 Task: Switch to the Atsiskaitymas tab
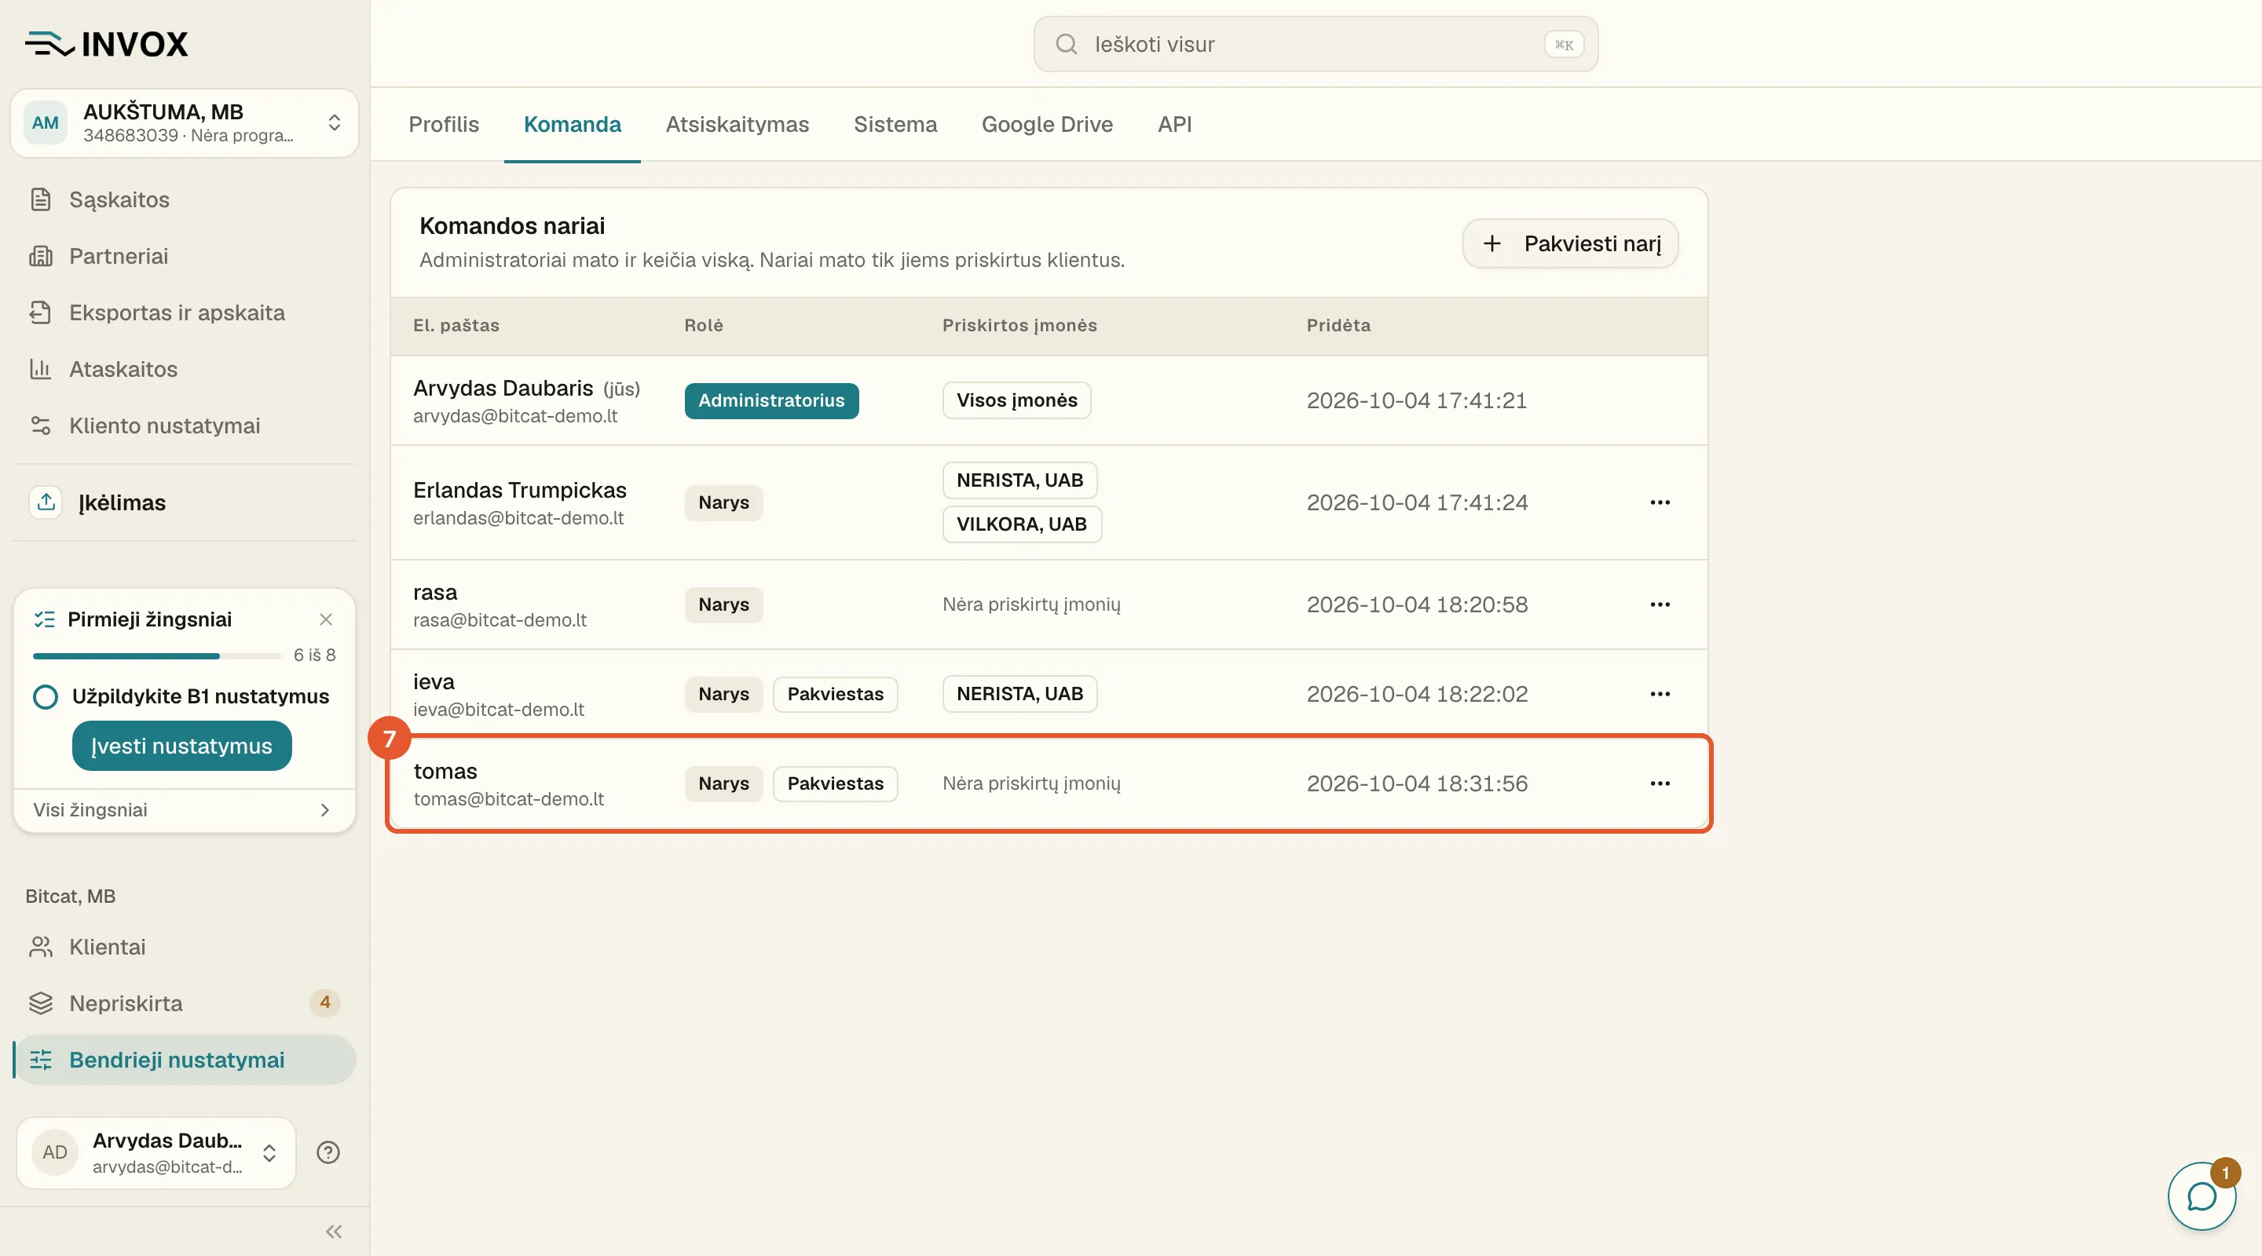tap(737, 125)
